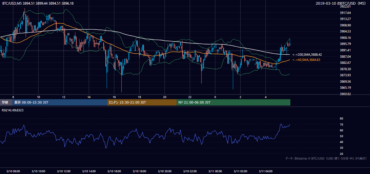Click hour label 10 under price chart
This screenshot has height=174, width=370.
[x=38, y=97]
